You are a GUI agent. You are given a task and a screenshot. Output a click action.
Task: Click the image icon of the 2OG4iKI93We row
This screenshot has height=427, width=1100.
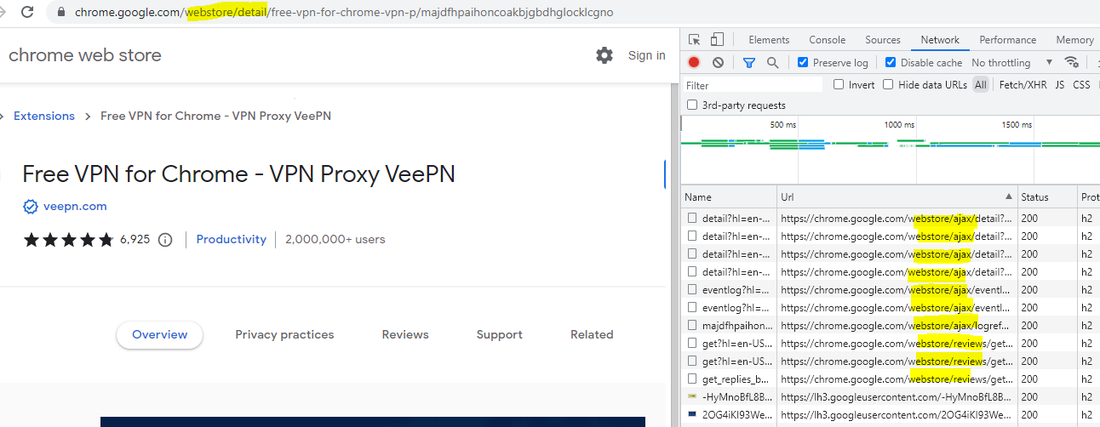(692, 415)
